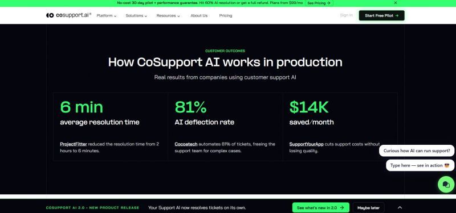
Task: Click the 81% AI deflection rate card
Action: click(x=225, y=127)
